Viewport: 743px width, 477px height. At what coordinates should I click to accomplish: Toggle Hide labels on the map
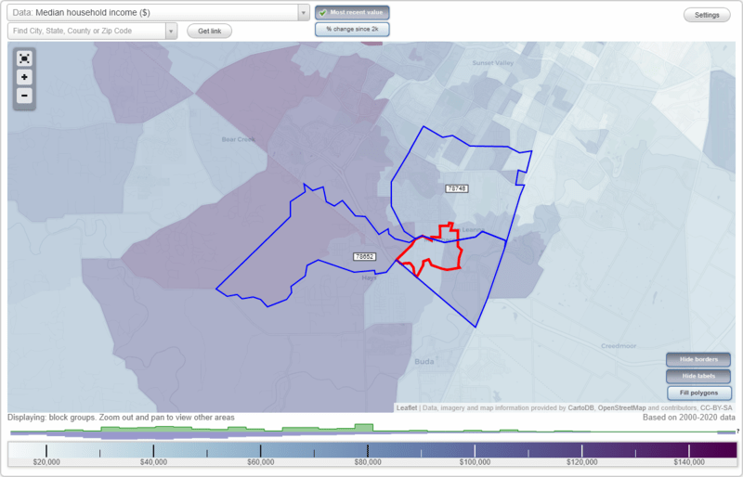coord(698,376)
